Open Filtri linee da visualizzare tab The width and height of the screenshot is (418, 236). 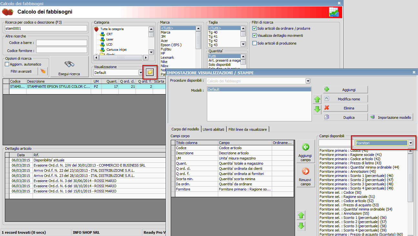point(248,129)
